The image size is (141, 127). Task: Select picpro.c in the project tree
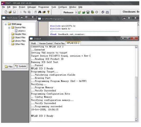point(22,31)
